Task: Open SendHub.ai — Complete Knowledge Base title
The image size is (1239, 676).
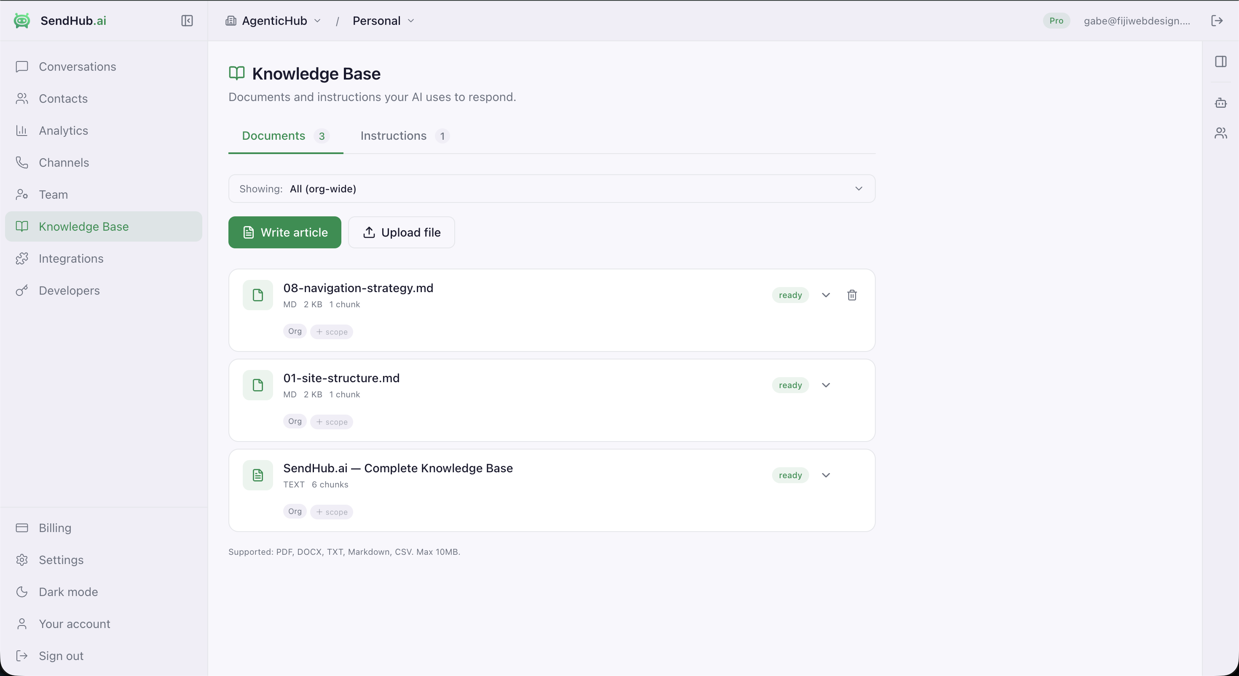Action: point(398,468)
